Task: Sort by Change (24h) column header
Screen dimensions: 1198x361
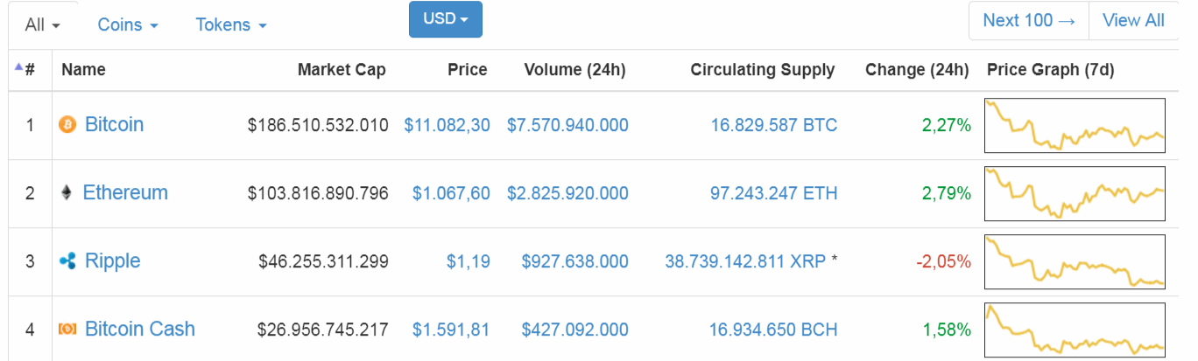Action: pyautogui.click(x=917, y=70)
